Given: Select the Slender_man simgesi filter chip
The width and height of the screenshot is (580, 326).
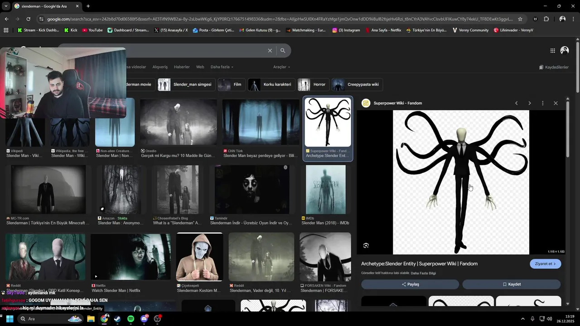Looking at the screenshot, I should (x=186, y=85).
